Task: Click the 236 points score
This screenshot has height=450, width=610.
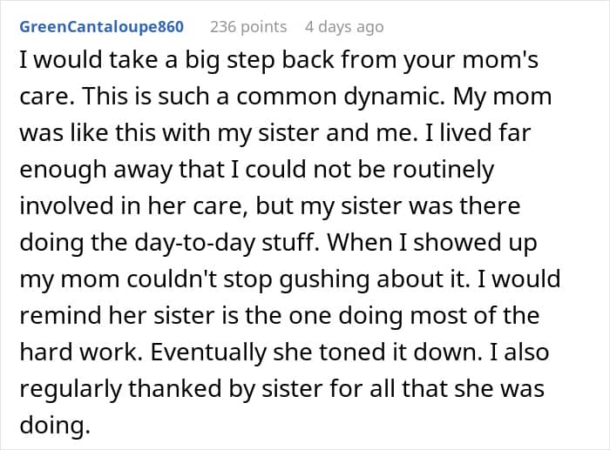Action: point(248,27)
